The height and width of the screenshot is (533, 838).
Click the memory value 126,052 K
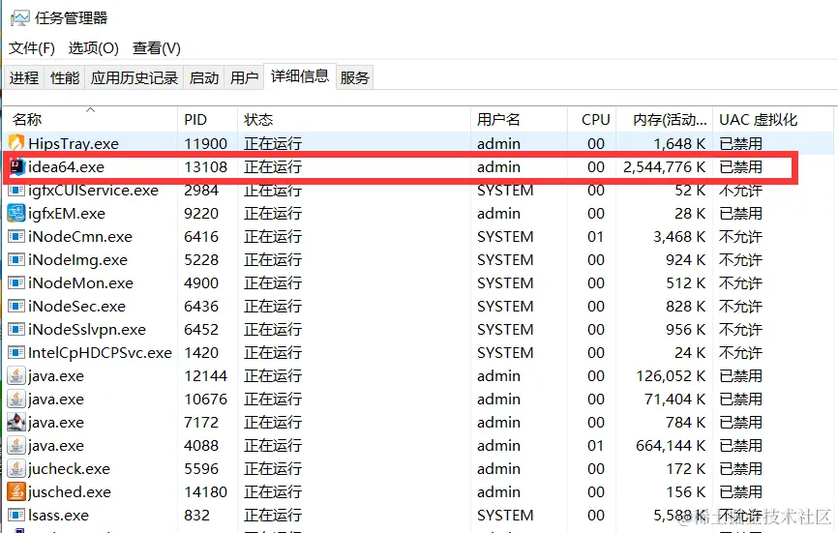coord(671,376)
